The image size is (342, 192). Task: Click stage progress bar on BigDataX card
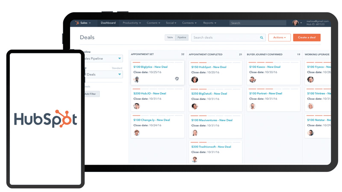point(215,89)
